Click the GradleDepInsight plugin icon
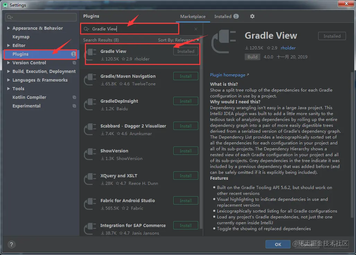The width and height of the screenshot is (356, 255). (90, 104)
